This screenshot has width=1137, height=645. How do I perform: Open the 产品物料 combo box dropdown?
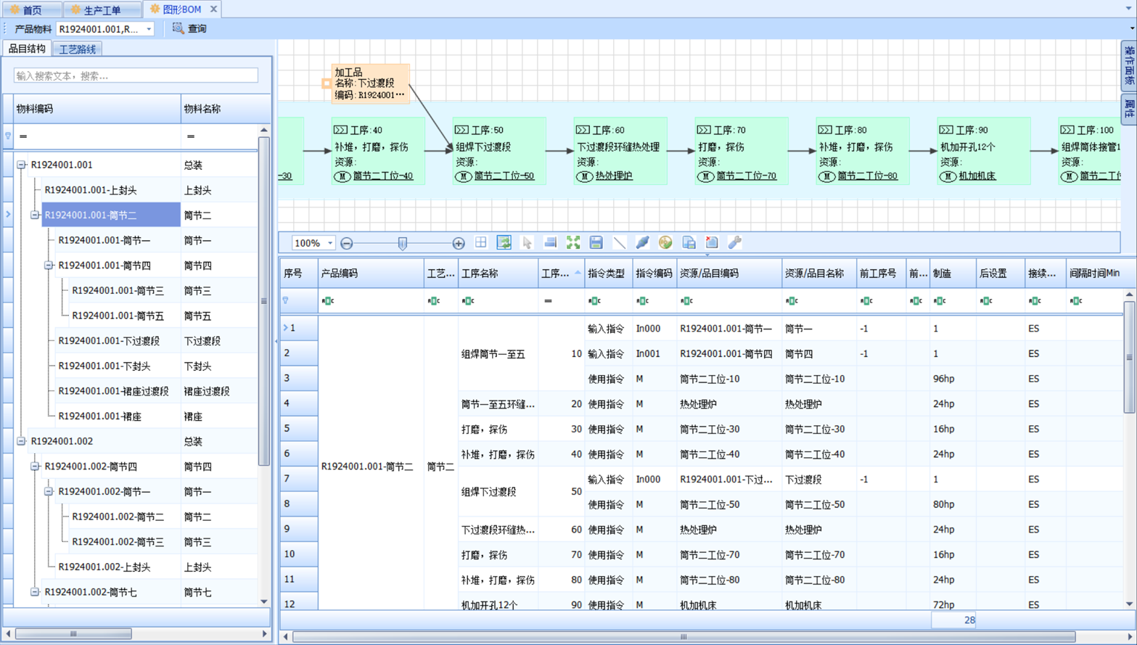[x=149, y=29]
